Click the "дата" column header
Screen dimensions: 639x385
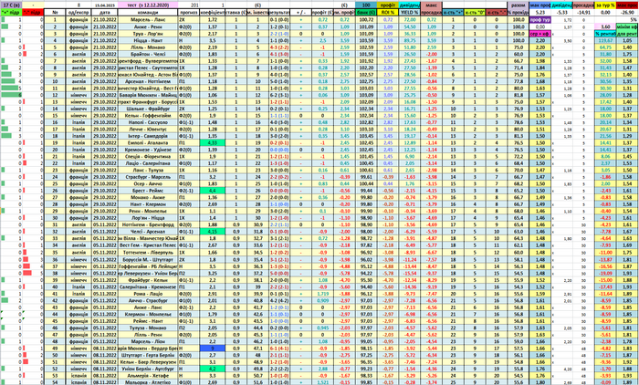click(105, 13)
